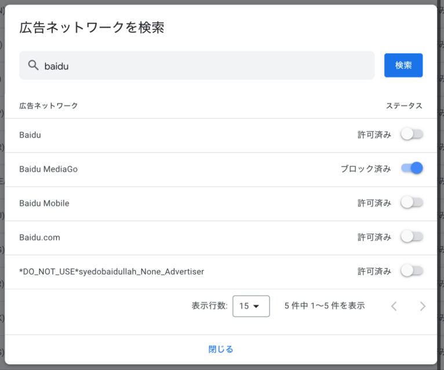
Task: Select the Baidu Mobile network name
Action: [44, 203]
